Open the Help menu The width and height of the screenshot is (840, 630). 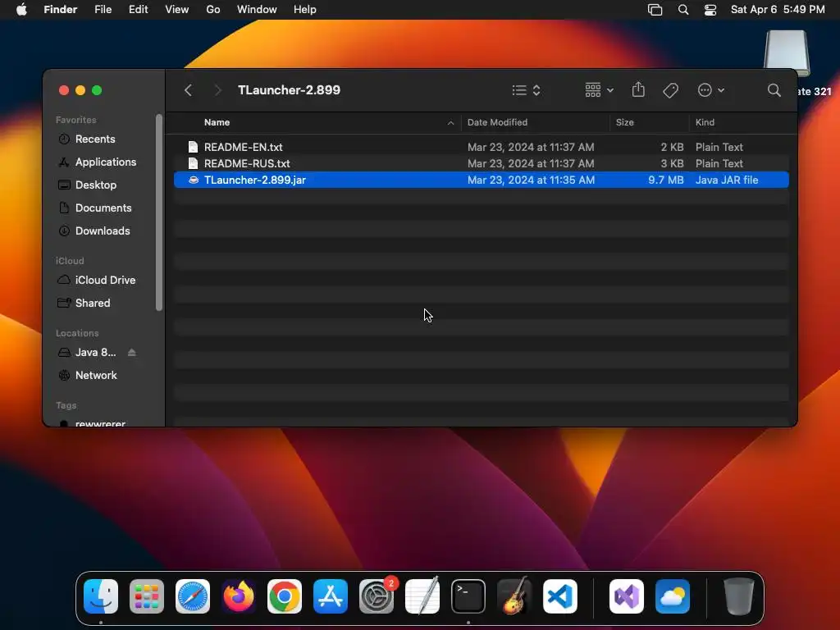(305, 10)
